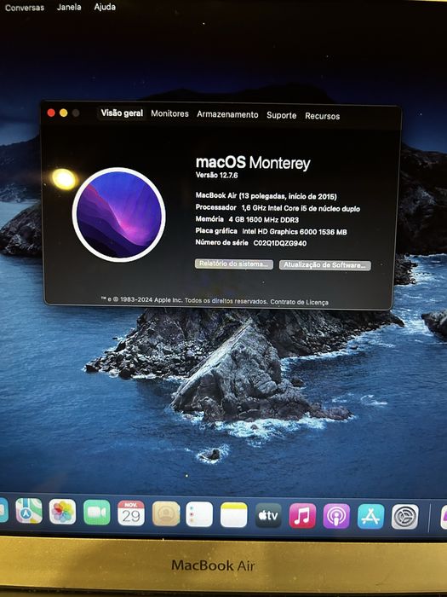Screen dimensions: 447x597
Task: Open FaceTime from the dock
Action: click(x=97, y=513)
